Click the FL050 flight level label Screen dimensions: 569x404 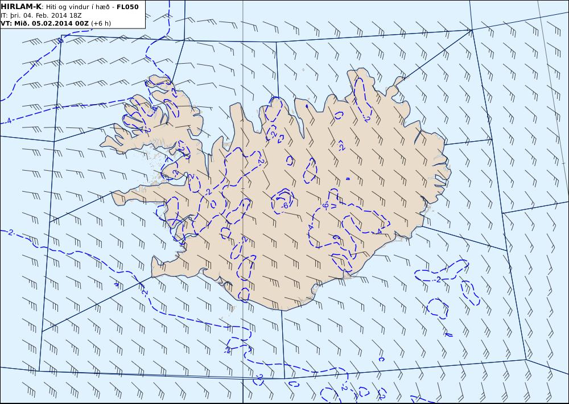[127, 7]
